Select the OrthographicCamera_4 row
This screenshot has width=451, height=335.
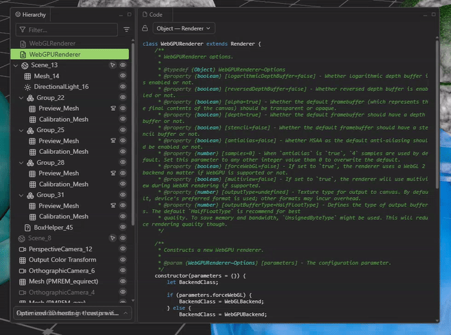tap(70, 292)
